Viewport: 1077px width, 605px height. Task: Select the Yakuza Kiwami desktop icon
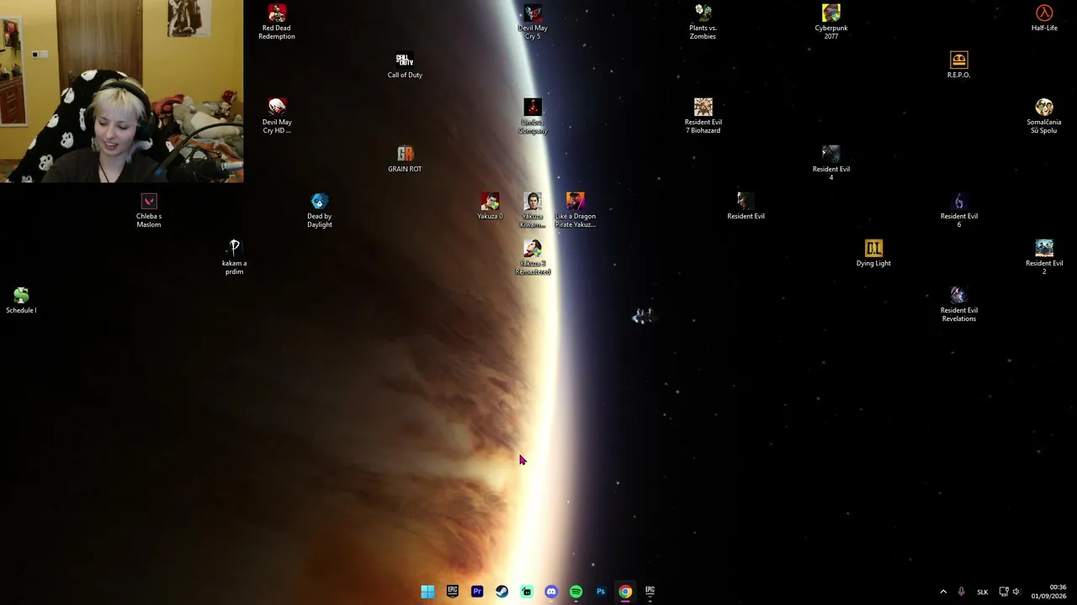tap(533, 210)
